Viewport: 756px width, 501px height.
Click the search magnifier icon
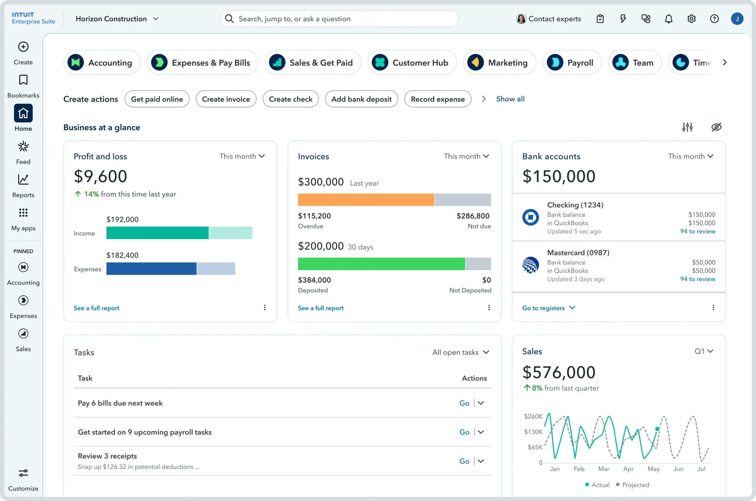click(x=229, y=19)
